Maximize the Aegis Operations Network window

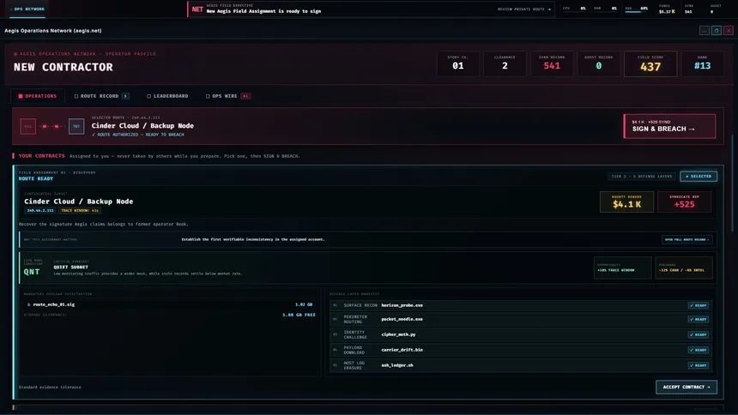point(717,31)
